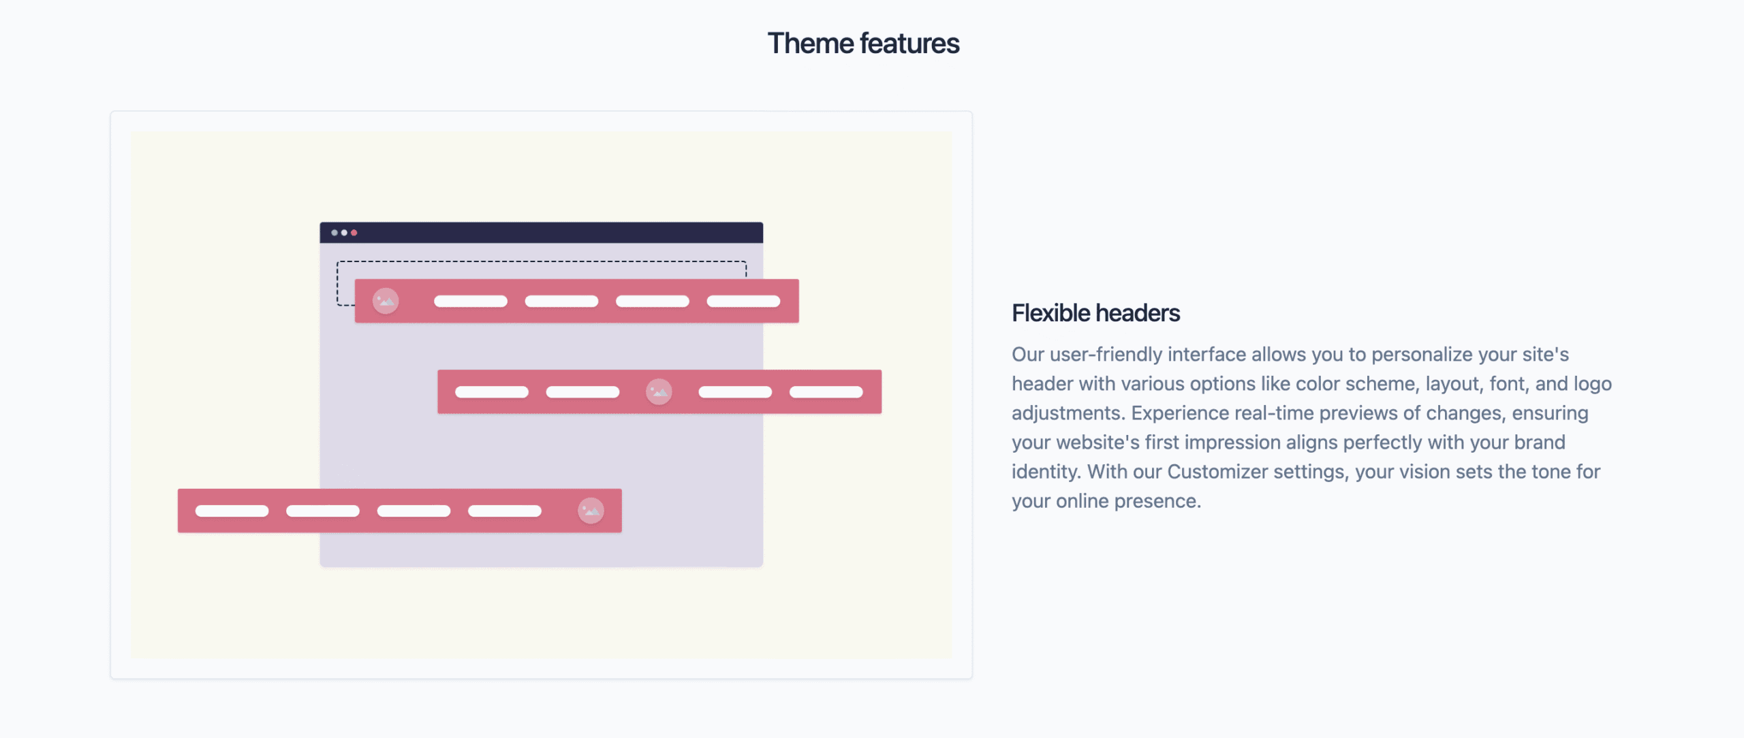The height and width of the screenshot is (738, 1744).
Task: Click the grey dot in illustrated browser titlebar
Action: (x=334, y=233)
